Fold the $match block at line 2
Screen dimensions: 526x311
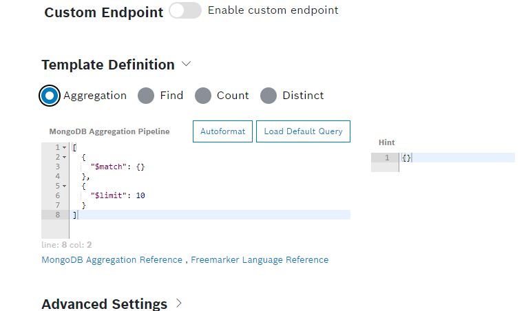[x=64, y=158]
